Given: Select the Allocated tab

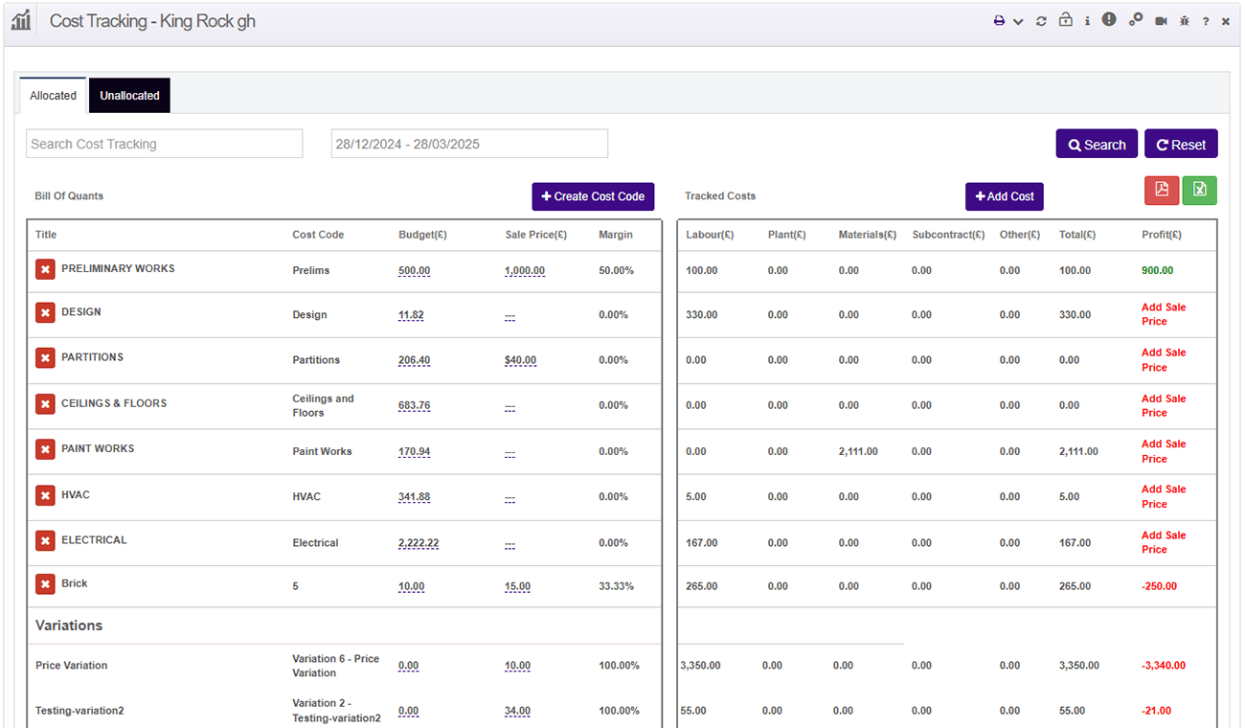Looking at the screenshot, I should click(53, 96).
